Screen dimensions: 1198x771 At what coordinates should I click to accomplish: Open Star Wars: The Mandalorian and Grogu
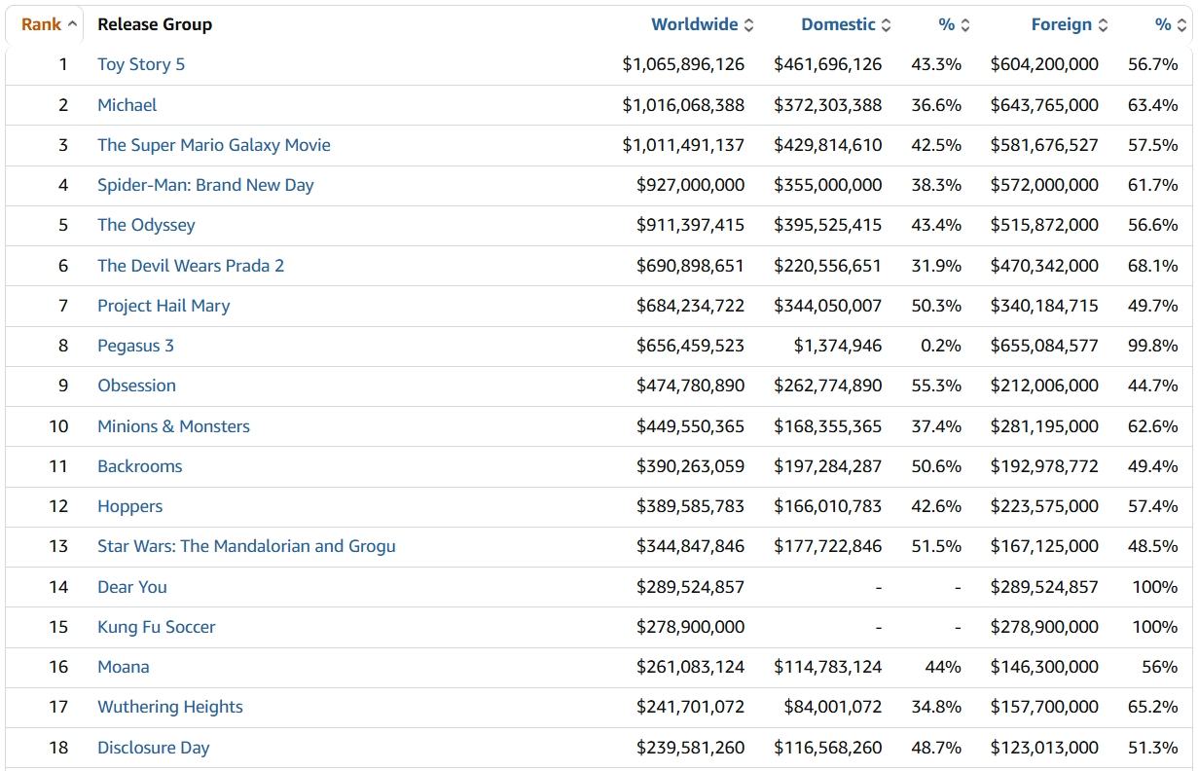click(x=246, y=546)
